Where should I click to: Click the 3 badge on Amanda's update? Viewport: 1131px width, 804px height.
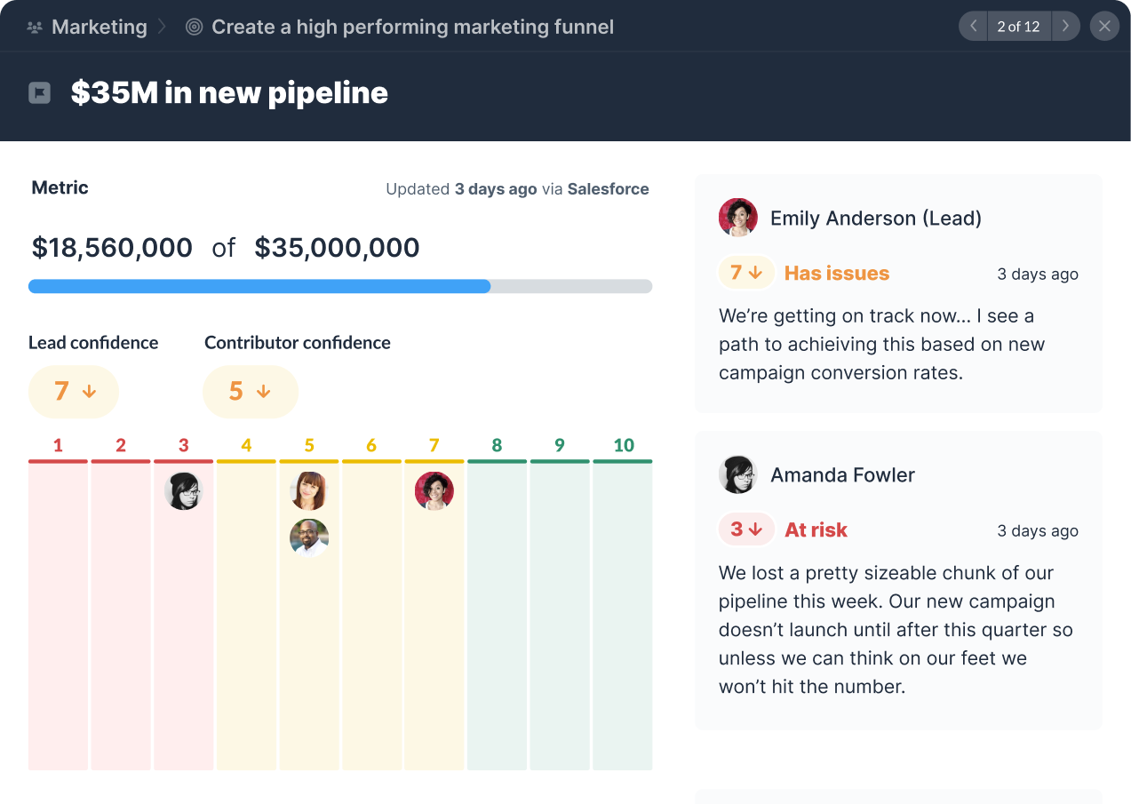746,529
